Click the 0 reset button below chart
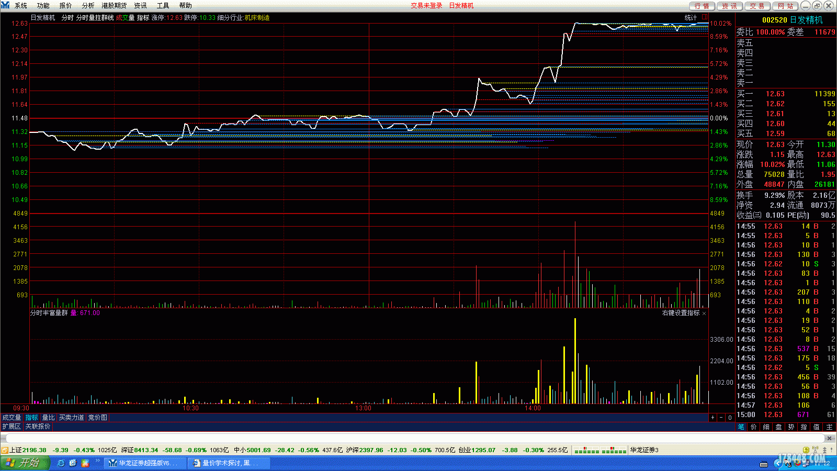The height and width of the screenshot is (471, 837). pyautogui.click(x=730, y=418)
